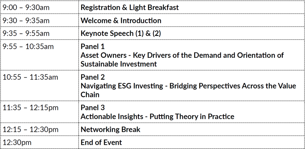The width and height of the screenshot is (305, 149).
Task: Select the Keynote Speech (1) & (2) text
Action: tap(121, 34)
